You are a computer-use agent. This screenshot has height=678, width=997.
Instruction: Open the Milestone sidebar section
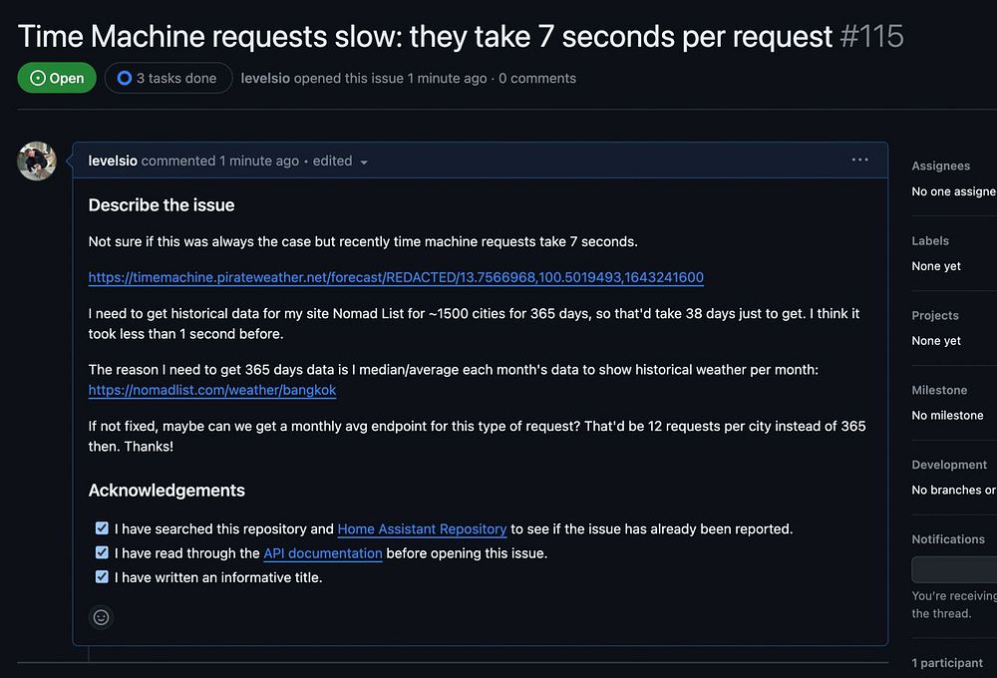[939, 390]
